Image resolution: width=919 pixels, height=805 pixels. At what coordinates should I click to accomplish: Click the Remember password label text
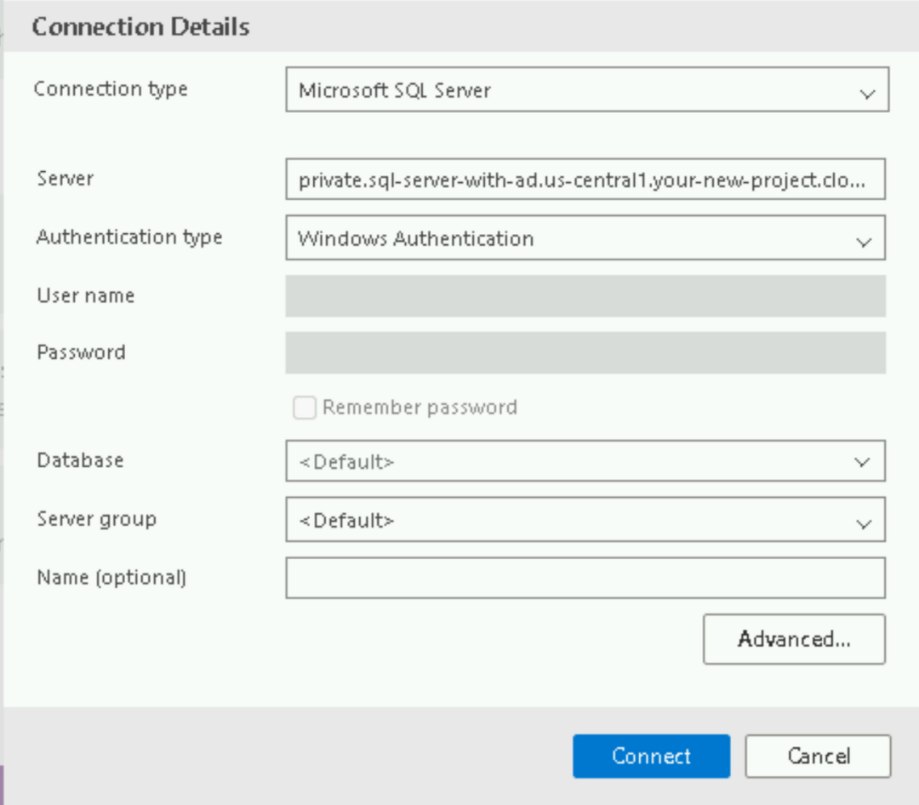point(418,408)
